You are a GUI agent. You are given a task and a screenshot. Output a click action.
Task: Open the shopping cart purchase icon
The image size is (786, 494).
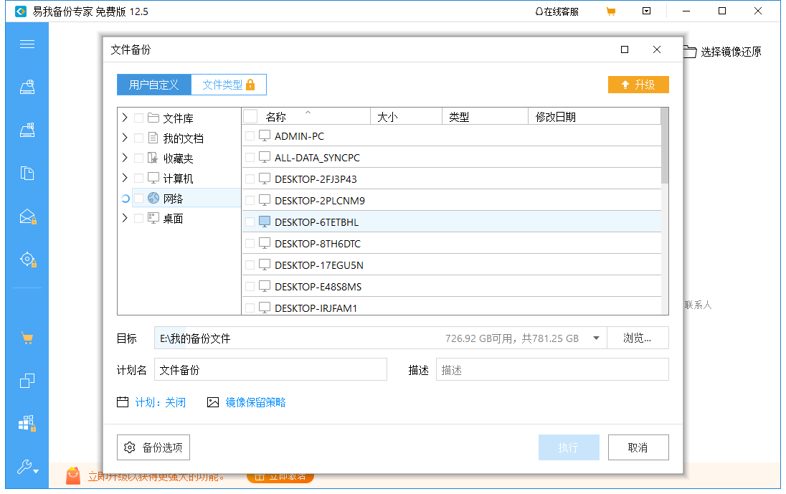tap(27, 338)
